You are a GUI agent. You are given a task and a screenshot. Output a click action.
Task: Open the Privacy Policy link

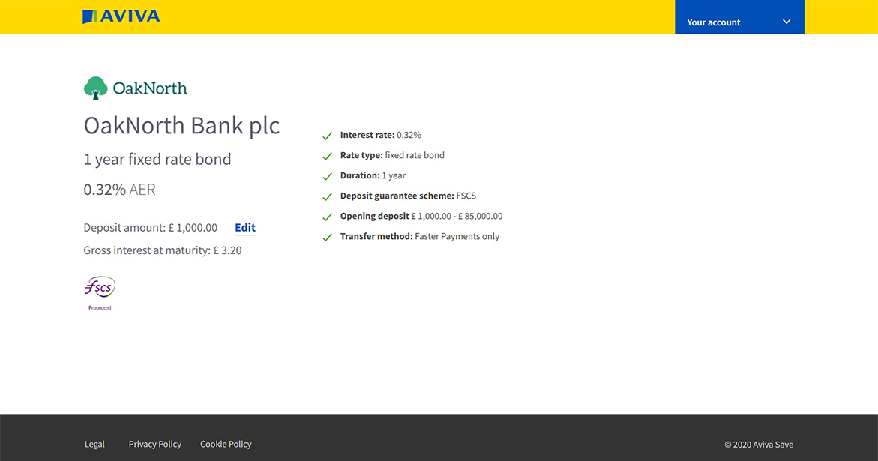[155, 445]
